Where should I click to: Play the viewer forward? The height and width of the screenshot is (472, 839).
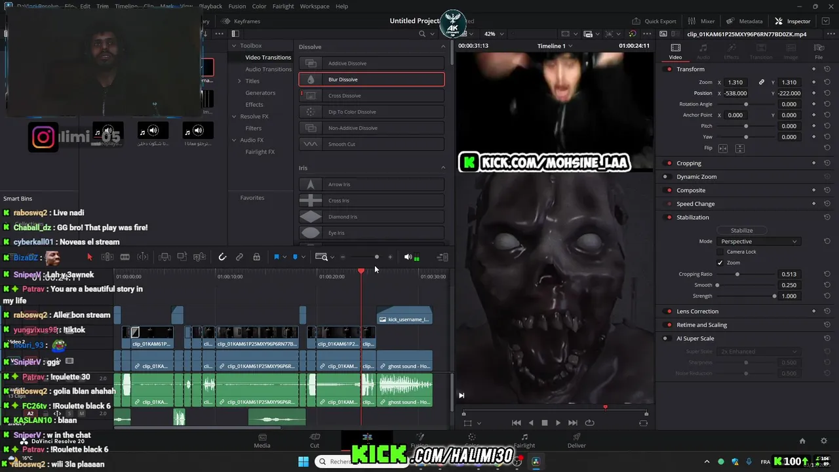(558, 423)
